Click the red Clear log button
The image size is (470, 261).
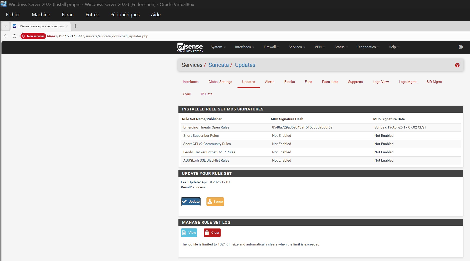pyautogui.click(x=212, y=232)
